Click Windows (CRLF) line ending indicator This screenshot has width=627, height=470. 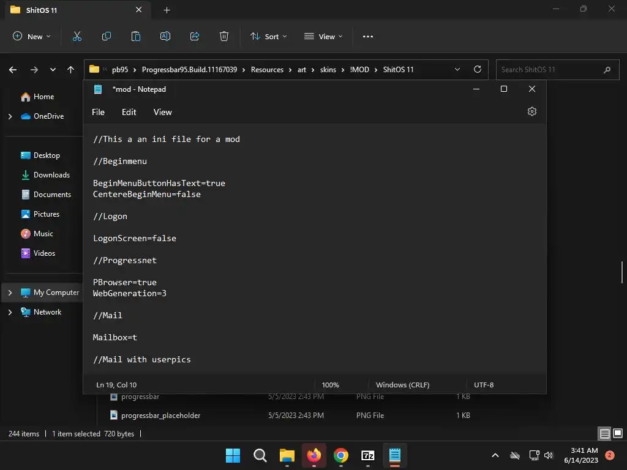click(403, 385)
